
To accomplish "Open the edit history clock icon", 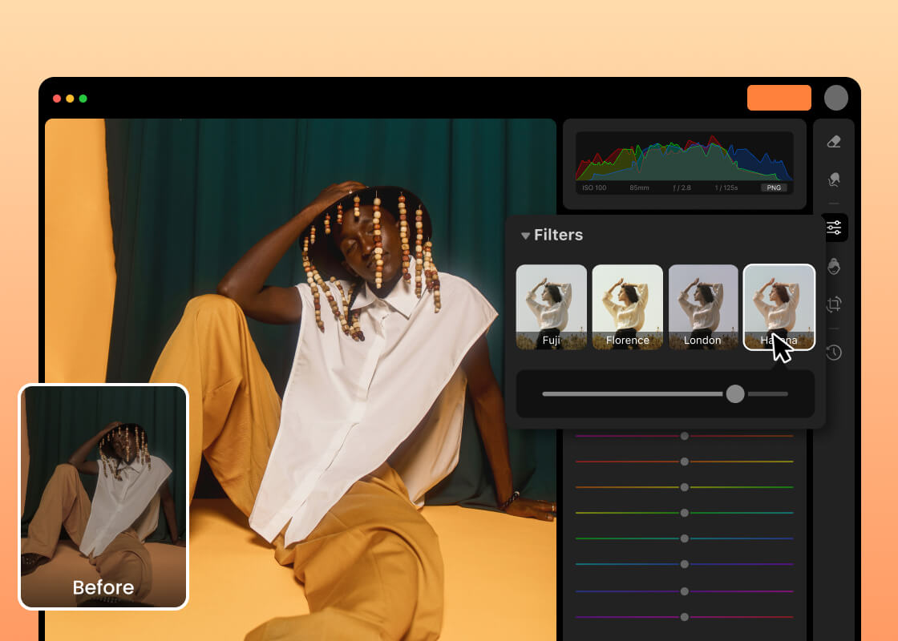I will (834, 353).
